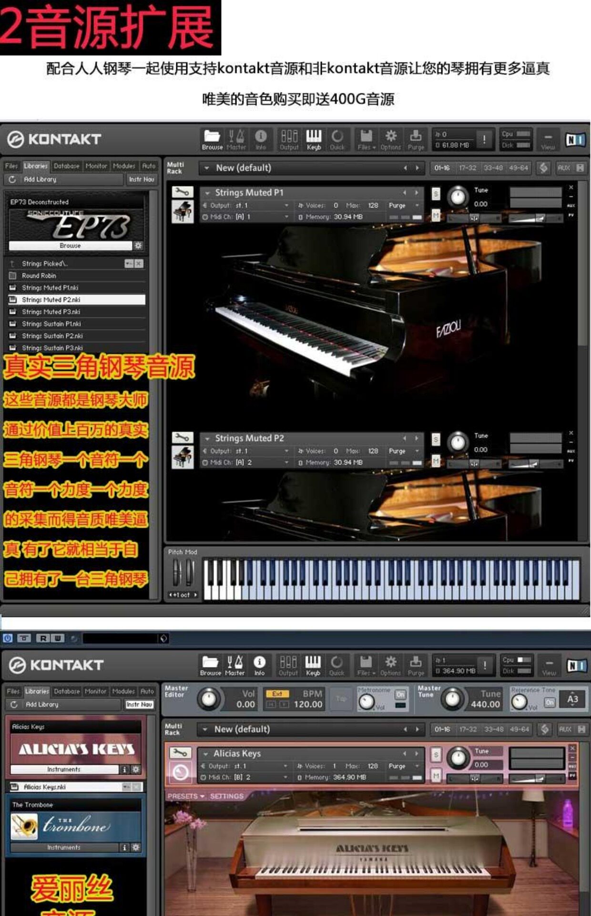Viewport: 591px width, 916px height.
Task: Click The Trombone library gear icon
Action: click(136, 847)
